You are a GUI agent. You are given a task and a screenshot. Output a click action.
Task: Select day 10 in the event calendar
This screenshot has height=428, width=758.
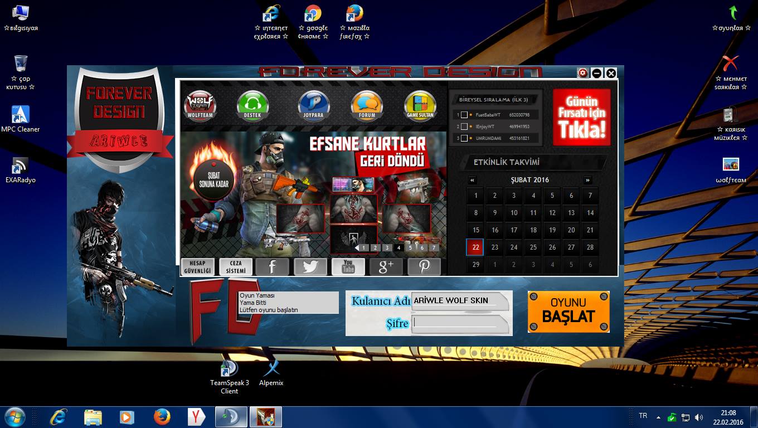click(x=514, y=213)
